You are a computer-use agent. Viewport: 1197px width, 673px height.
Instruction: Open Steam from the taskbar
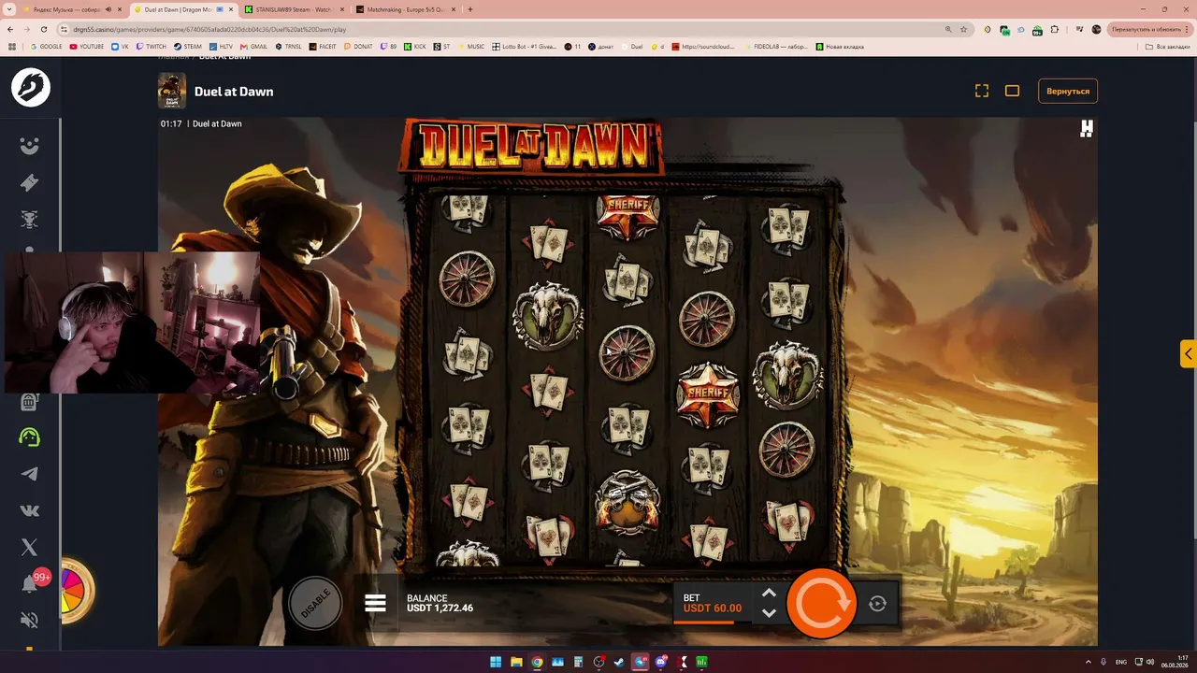click(619, 662)
